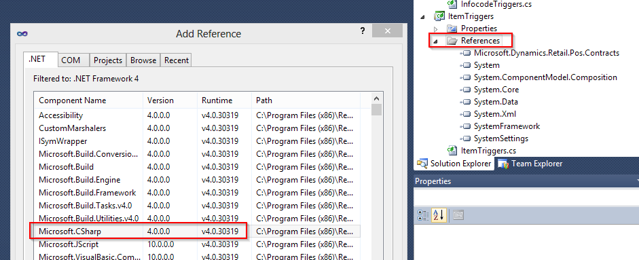Select the ItemTriggers.cs file icon

tap(452, 151)
